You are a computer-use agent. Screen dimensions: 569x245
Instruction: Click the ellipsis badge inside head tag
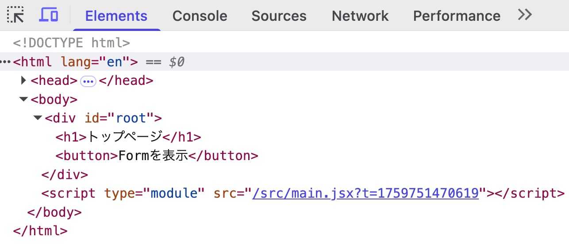click(x=88, y=81)
